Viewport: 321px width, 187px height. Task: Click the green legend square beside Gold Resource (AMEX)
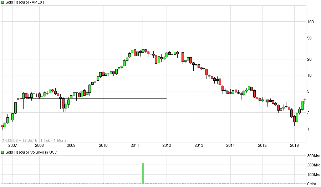point(3,3)
